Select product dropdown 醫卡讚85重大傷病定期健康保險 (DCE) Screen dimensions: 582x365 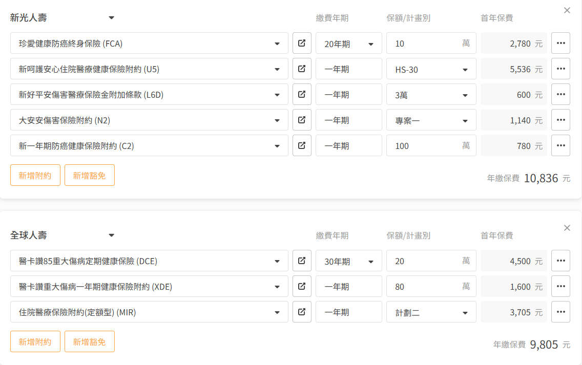click(x=149, y=261)
